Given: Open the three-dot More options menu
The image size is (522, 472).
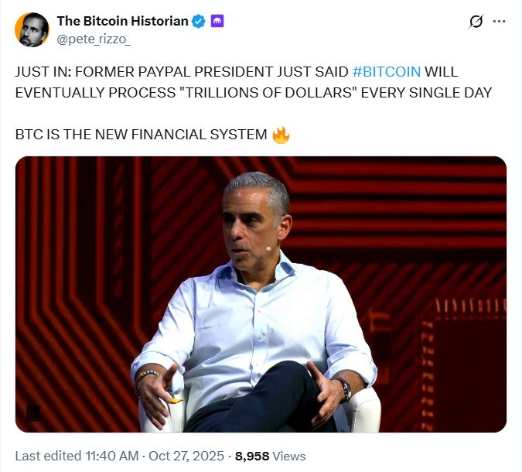Looking at the screenshot, I should point(502,22).
